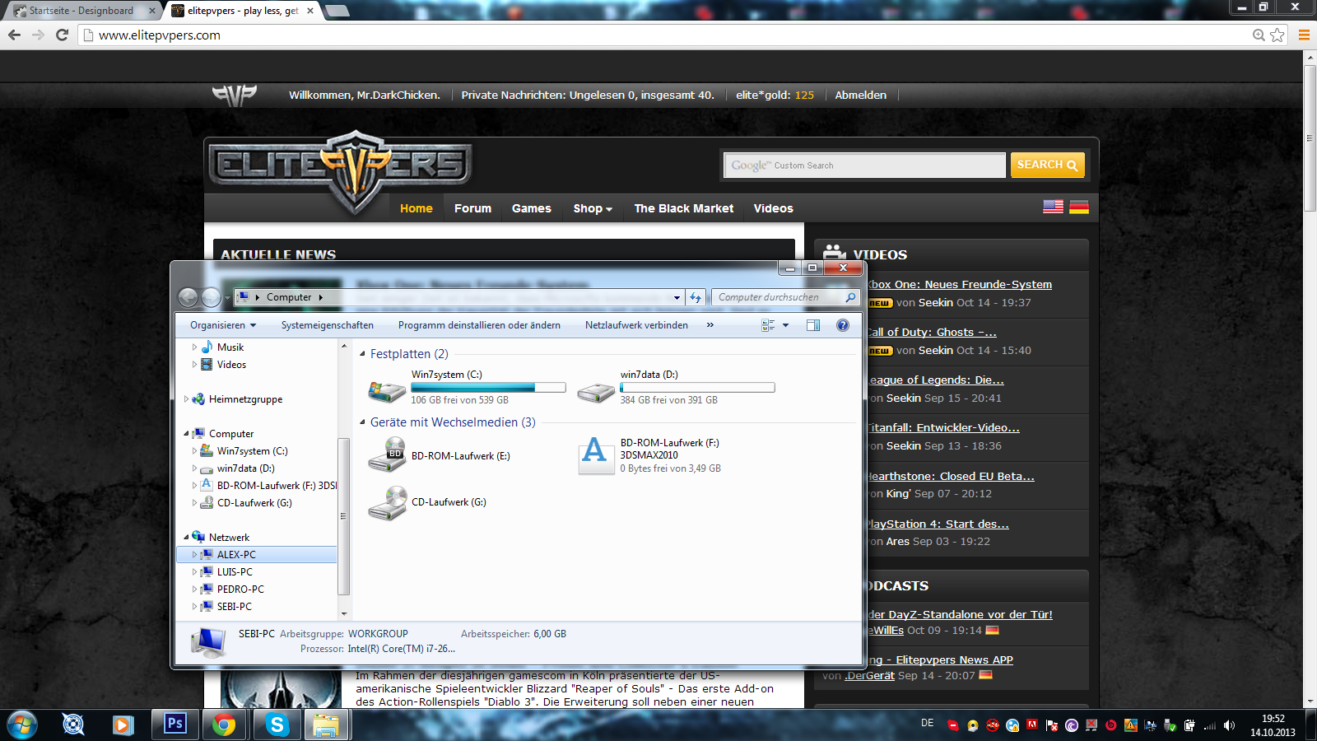Collapse the Computer tree node
This screenshot has height=741, width=1317.
pos(186,434)
